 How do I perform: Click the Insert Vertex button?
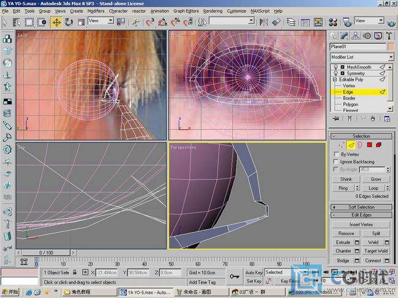point(361,225)
